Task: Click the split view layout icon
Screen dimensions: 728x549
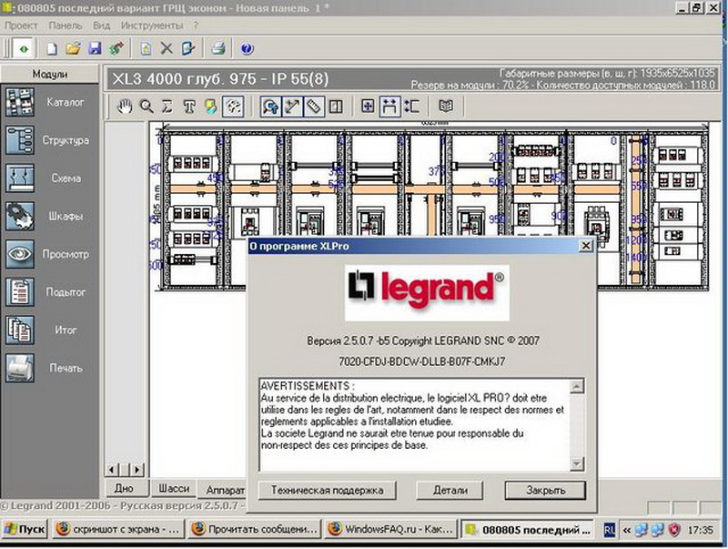Action: [x=336, y=107]
